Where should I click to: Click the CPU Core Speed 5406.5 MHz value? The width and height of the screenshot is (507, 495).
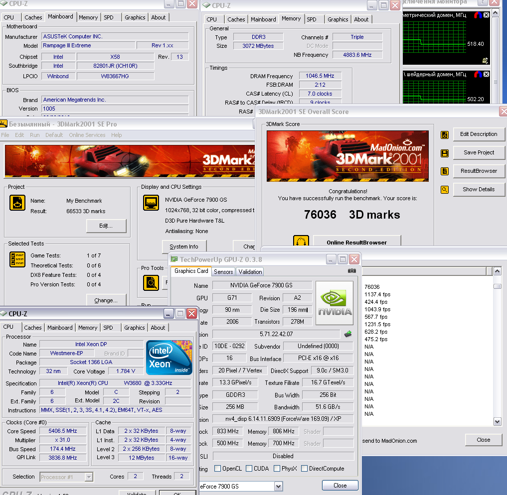click(x=63, y=431)
